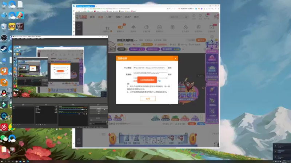This screenshot has width=291, height=163.
Task: Click the first OBS mixer volume slider
Action: 71,109
